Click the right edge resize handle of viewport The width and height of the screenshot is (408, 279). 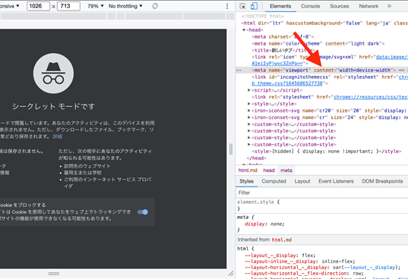[231, 149]
